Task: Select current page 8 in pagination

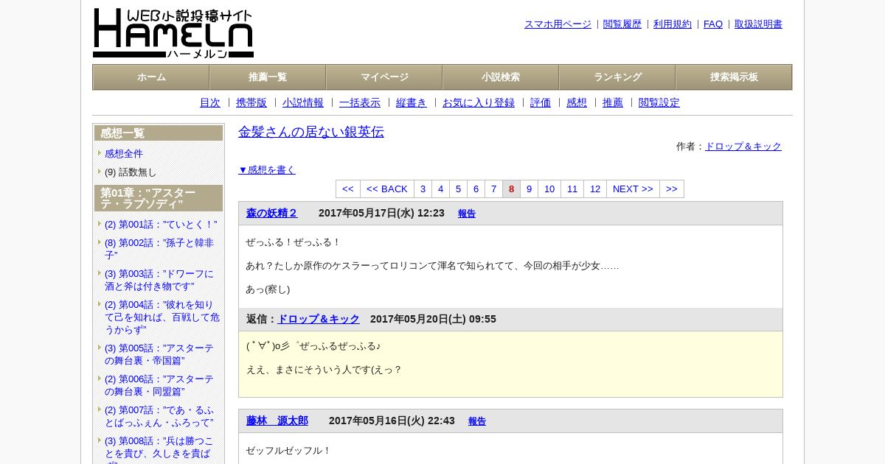Action: [x=511, y=189]
